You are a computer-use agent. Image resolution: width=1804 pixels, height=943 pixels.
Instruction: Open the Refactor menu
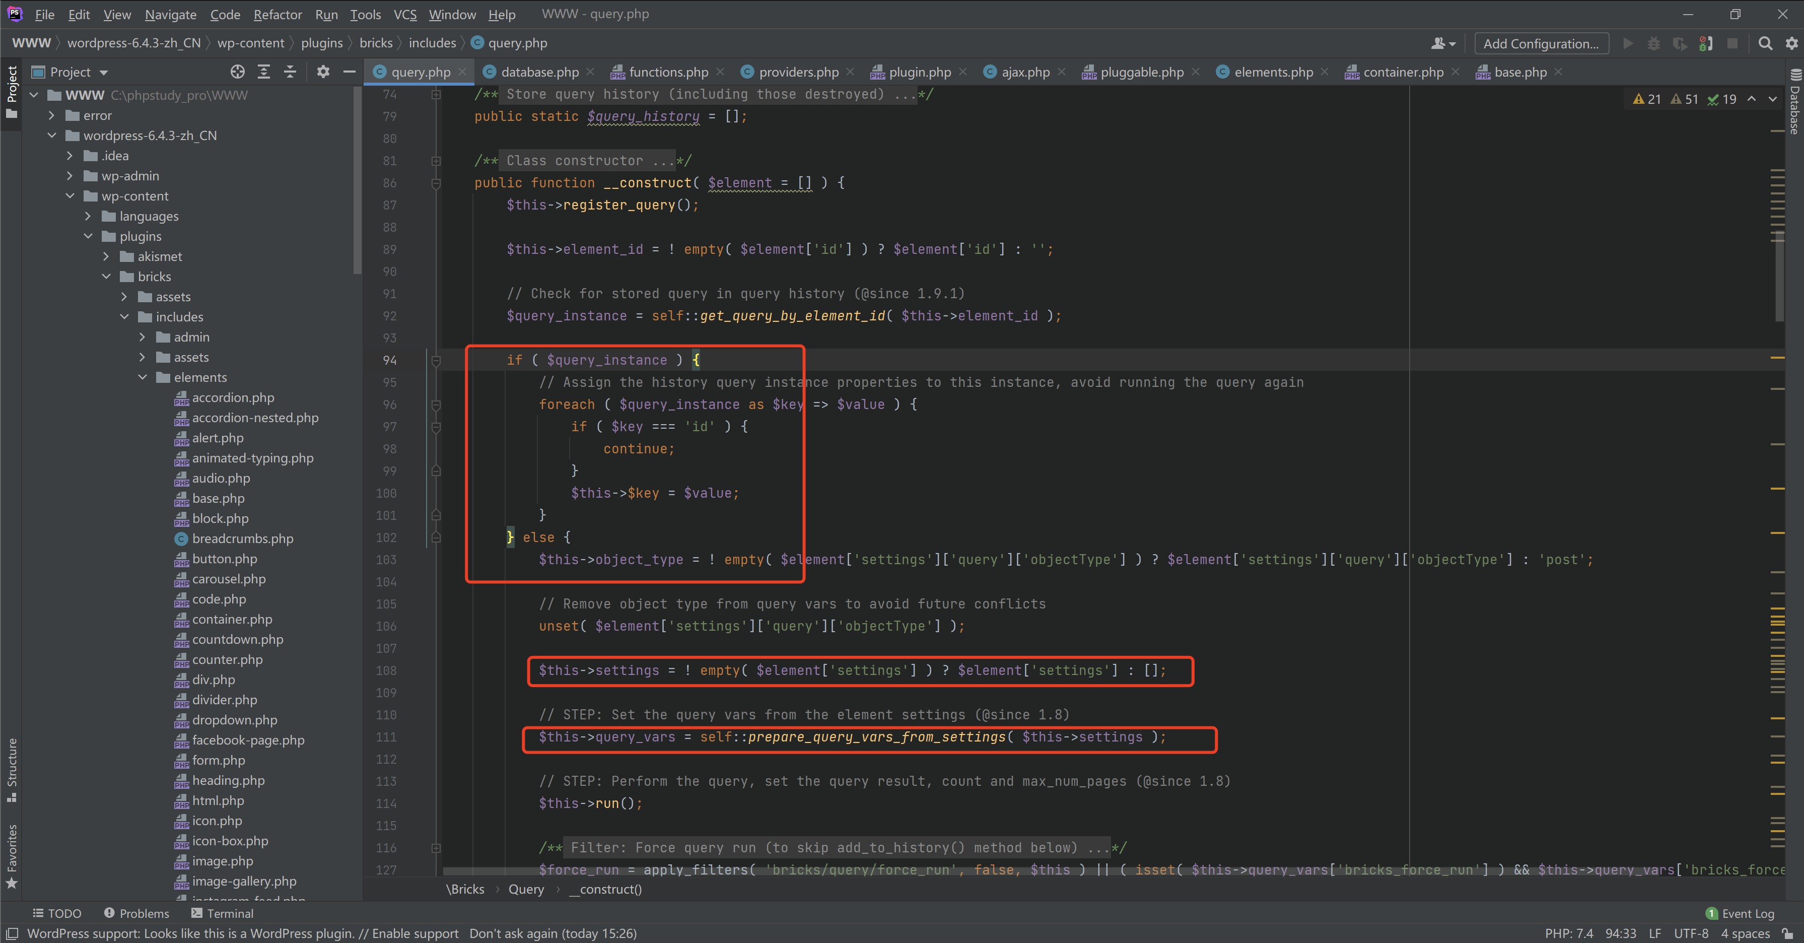pyautogui.click(x=277, y=14)
